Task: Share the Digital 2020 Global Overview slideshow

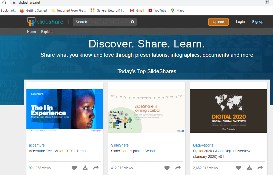Action: pyautogui.click(x=260, y=168)
